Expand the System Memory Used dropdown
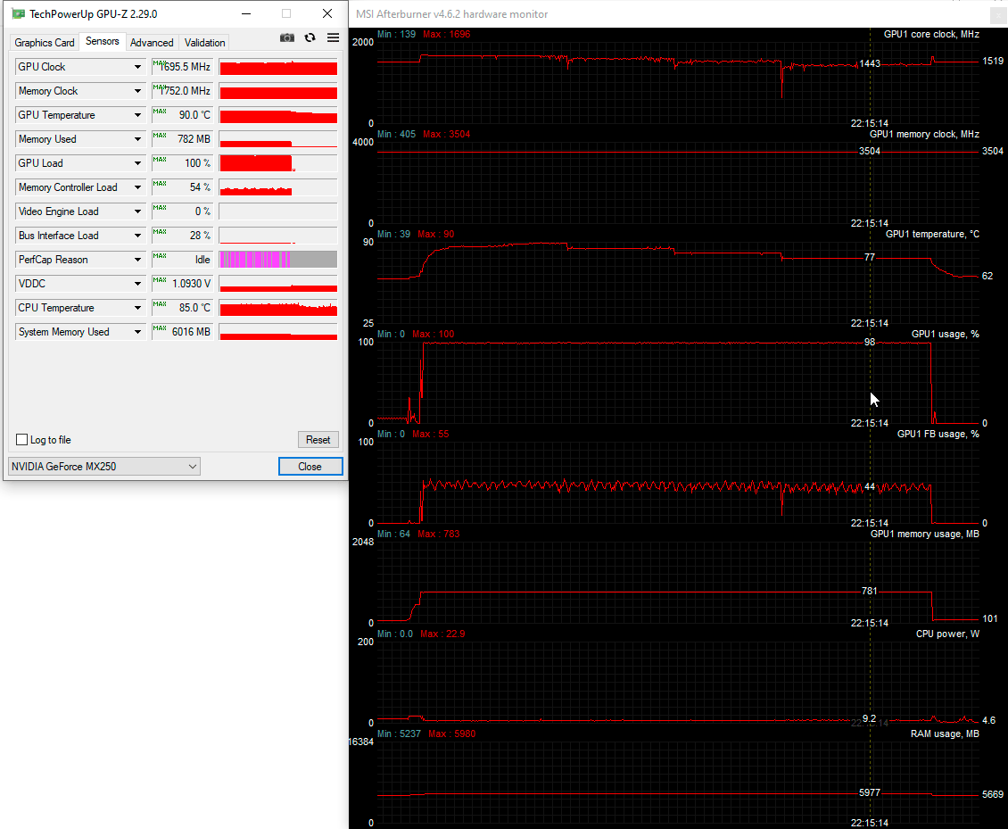The width and height of the screenshot is (1008, 829). [x=137, y=332]
